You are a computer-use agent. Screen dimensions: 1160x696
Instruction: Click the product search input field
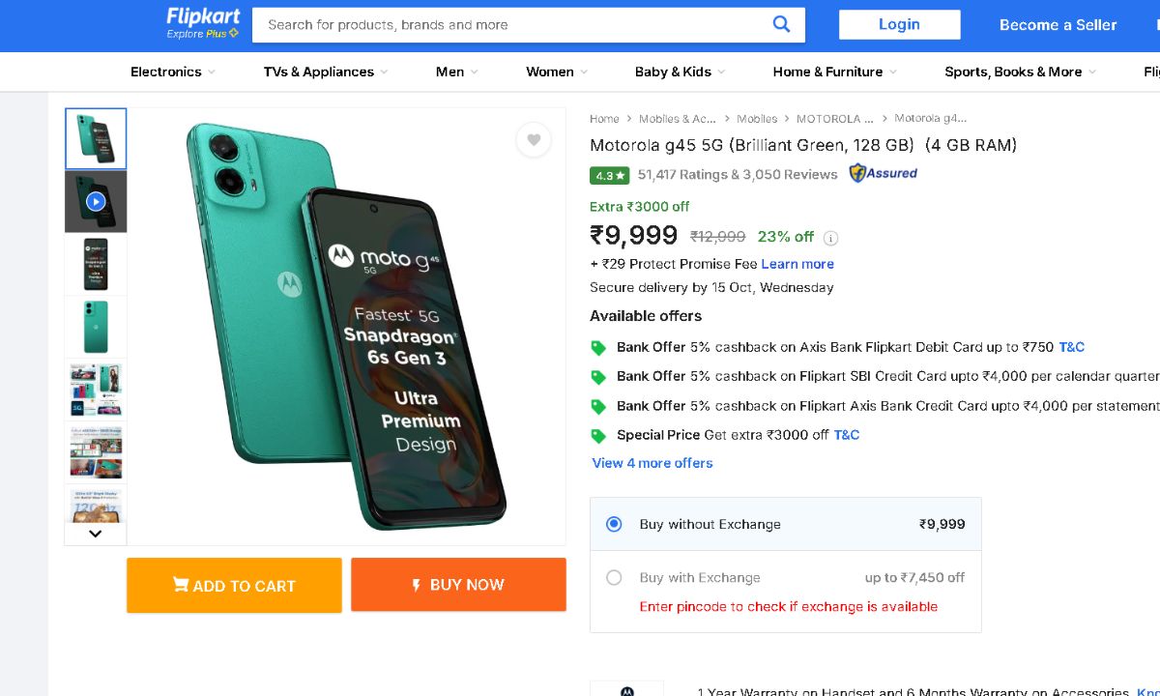[512, 25]
